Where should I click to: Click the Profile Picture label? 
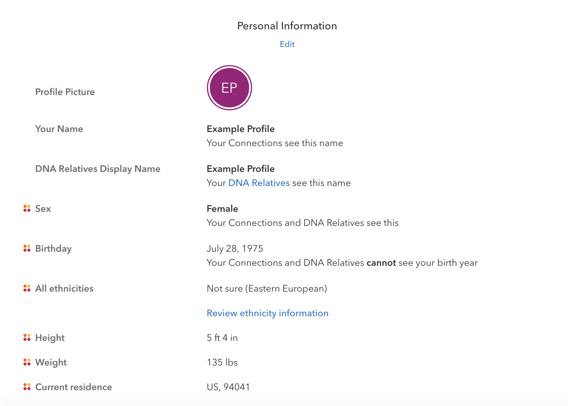coord(65,92)
